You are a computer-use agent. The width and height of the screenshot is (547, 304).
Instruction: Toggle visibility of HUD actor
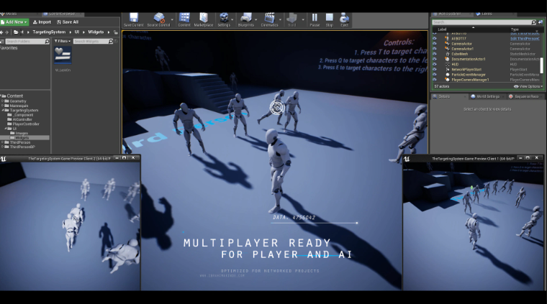tap(435, 65)
